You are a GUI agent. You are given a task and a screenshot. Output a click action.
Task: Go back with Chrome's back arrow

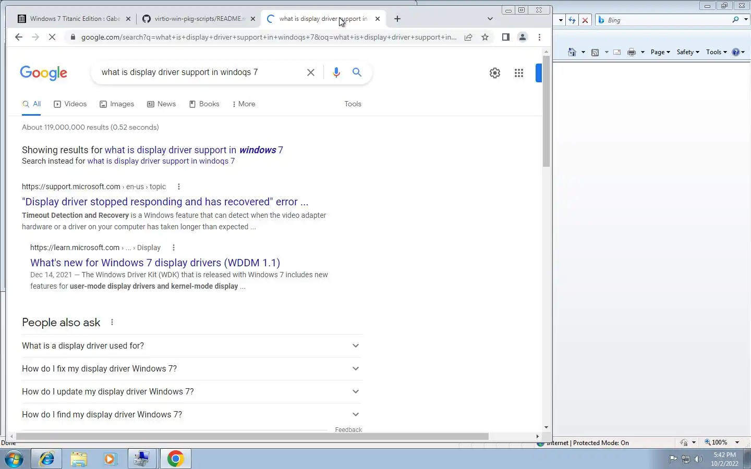[19, 37]
